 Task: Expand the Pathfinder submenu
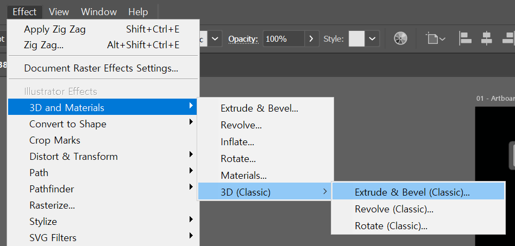tap(103, 189)
